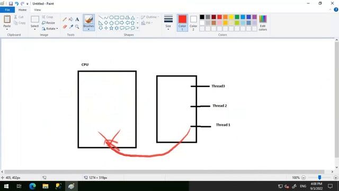Choose the Rounded rectangle shape
Image resolution: width=339 pixels, height=191 pixels.
click(122, 18)
